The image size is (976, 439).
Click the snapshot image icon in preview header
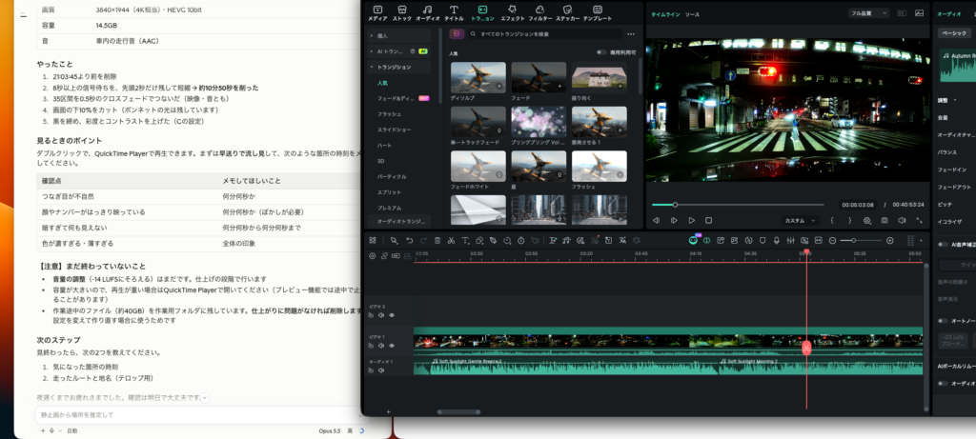click(920, 13)
